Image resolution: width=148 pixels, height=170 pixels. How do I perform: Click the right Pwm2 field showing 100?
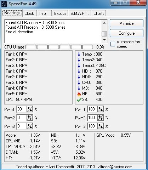(x=92, y=118)
